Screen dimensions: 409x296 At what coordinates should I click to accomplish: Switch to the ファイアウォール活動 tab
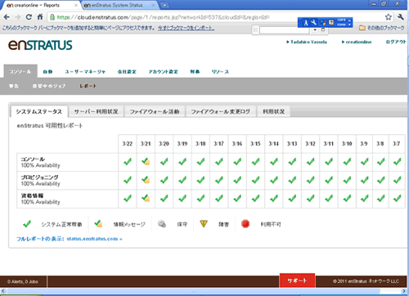click(x=155, y=111)
